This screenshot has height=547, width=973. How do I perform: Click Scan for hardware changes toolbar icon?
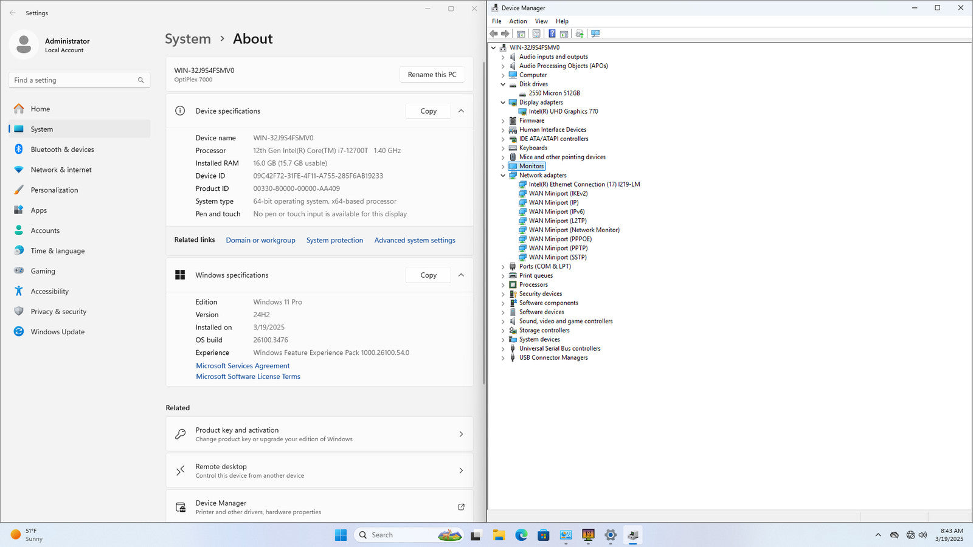[595, 33]
